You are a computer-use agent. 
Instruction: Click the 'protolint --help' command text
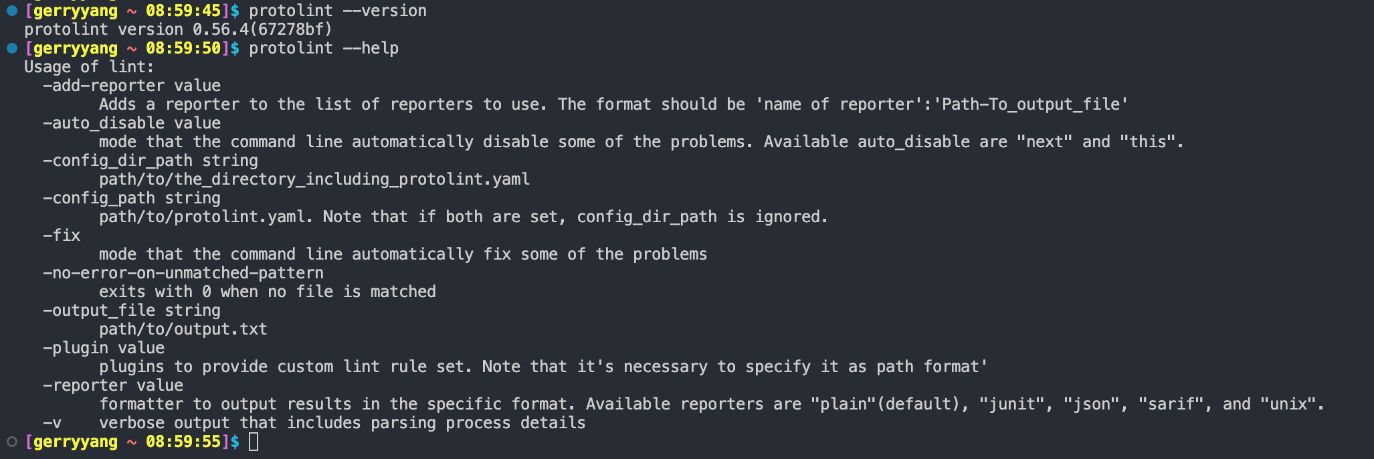pyautogui.click(x=323, y=48)
